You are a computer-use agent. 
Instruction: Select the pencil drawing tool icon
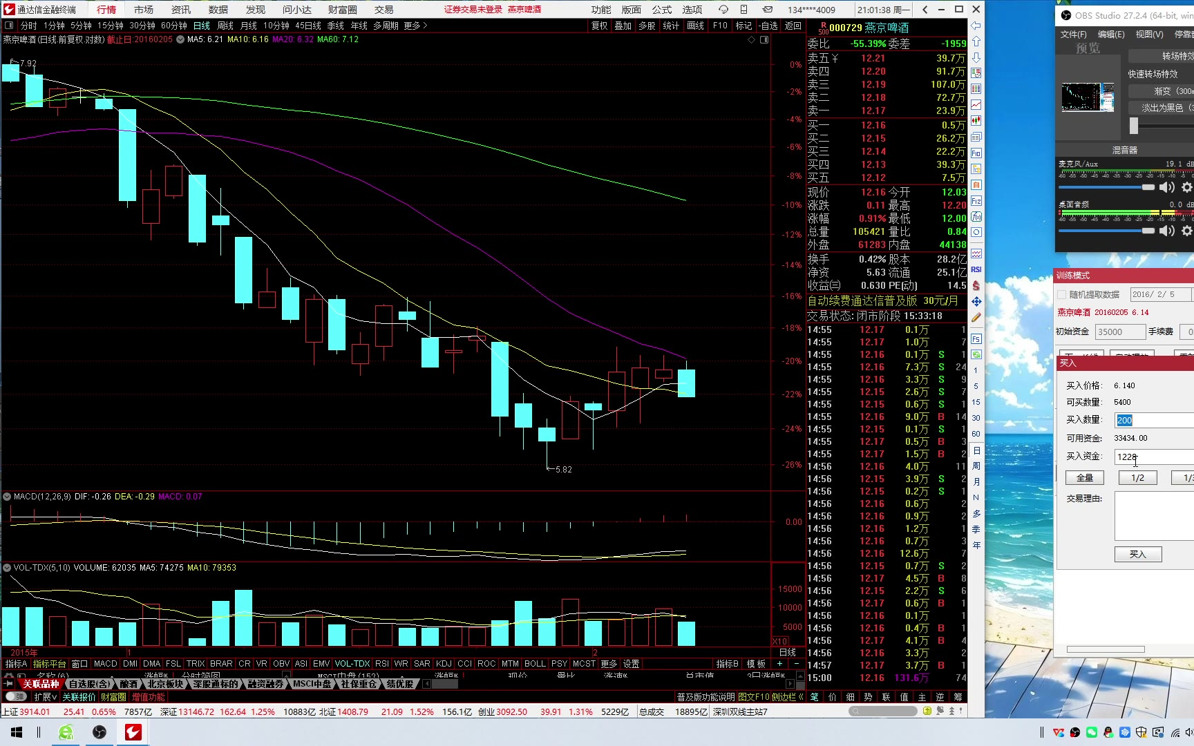(x=976, y=318)
